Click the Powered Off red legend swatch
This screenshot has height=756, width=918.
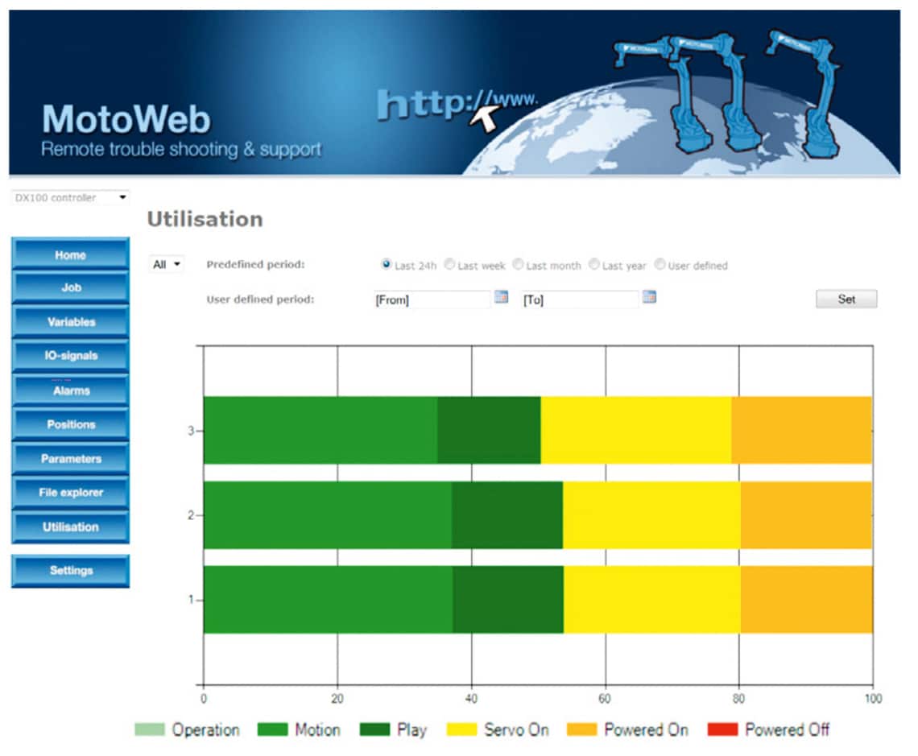722,730
